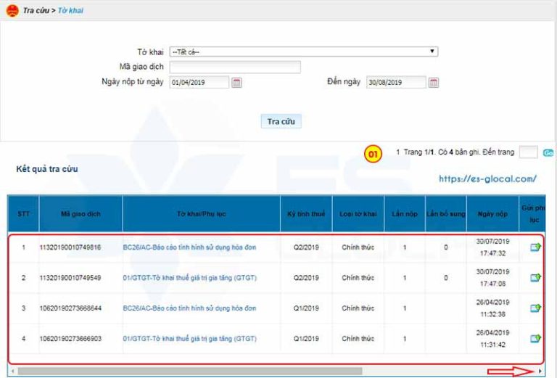Click the blue Go page button
Viewport: 557px width, 378px height.
(548, 153)
